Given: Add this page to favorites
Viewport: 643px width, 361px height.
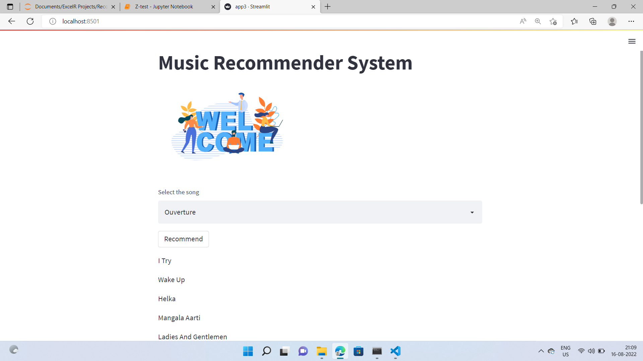Looking at the screenshot, I should click(553, 21).
